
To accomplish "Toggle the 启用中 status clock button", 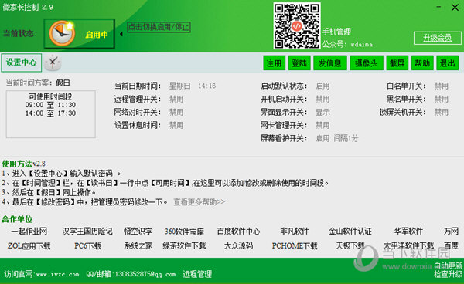I will (x=80, y=34).
